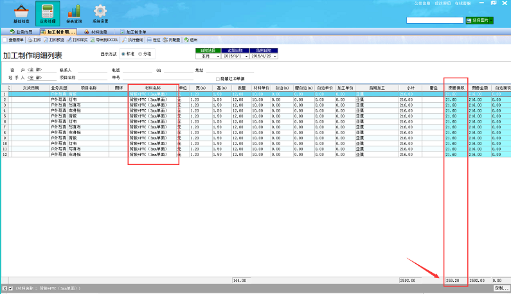Enable the 隐藏红冲单据 checkbox

coord(218,78)
